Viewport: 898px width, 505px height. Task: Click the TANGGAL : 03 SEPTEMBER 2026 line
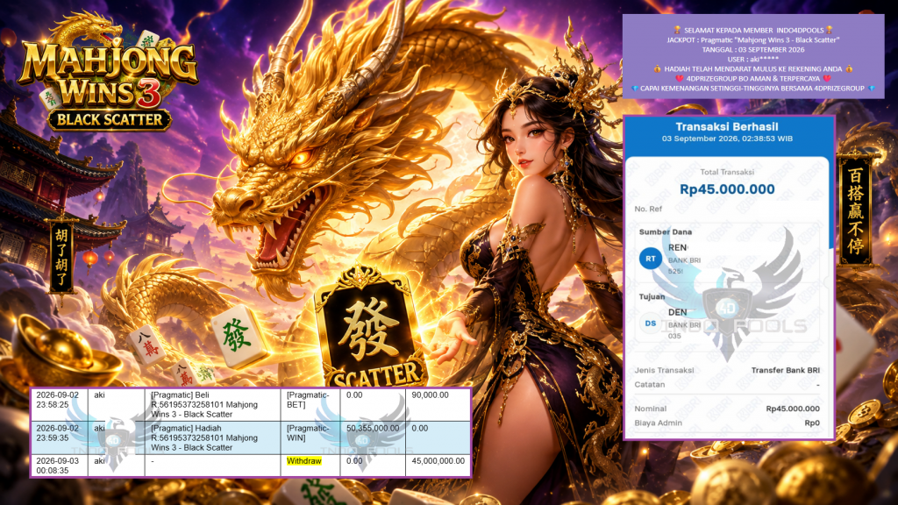coord(753,50)
